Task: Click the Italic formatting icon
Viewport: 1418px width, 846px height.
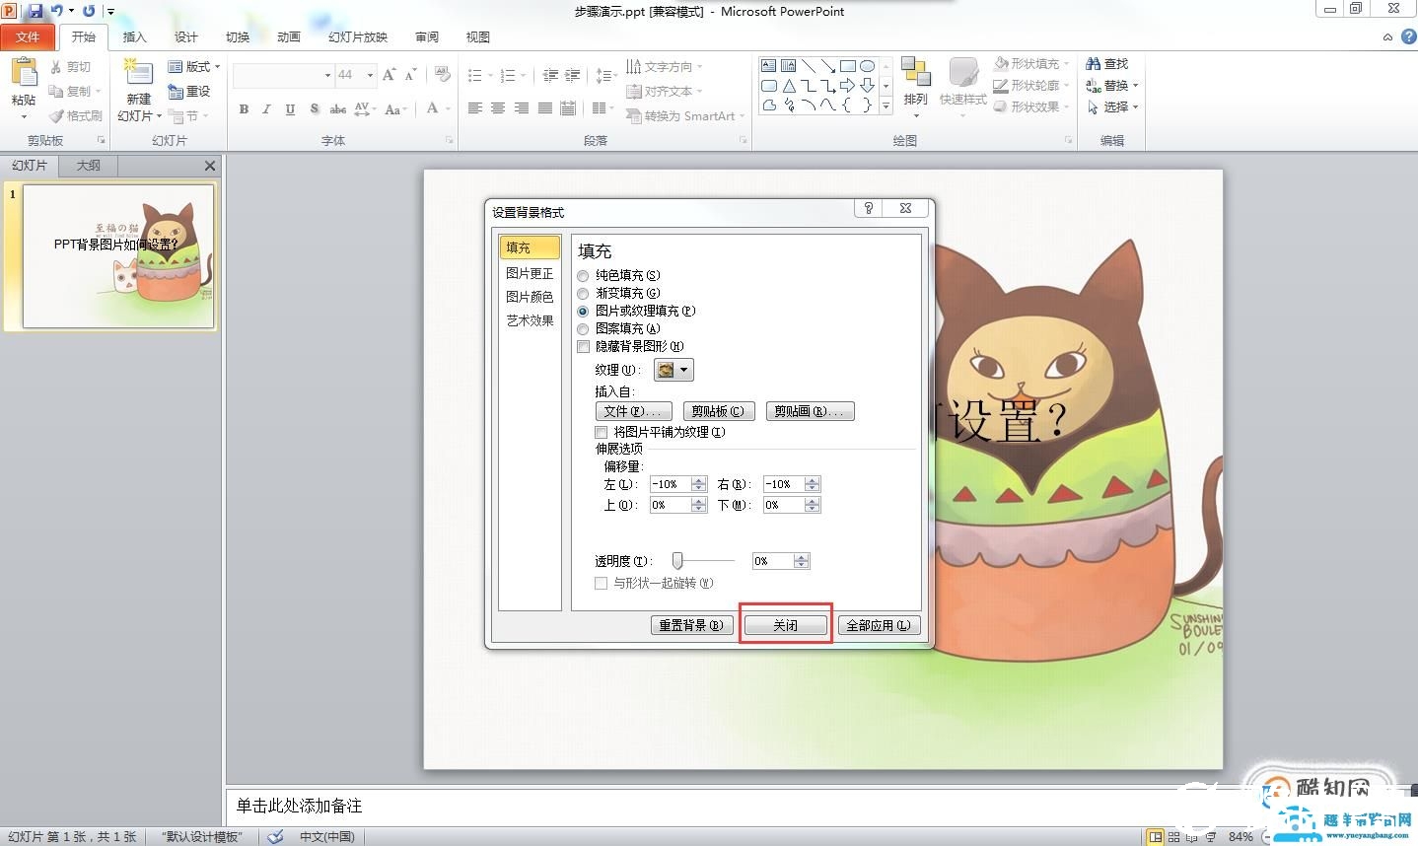Action: coord(266,109)
